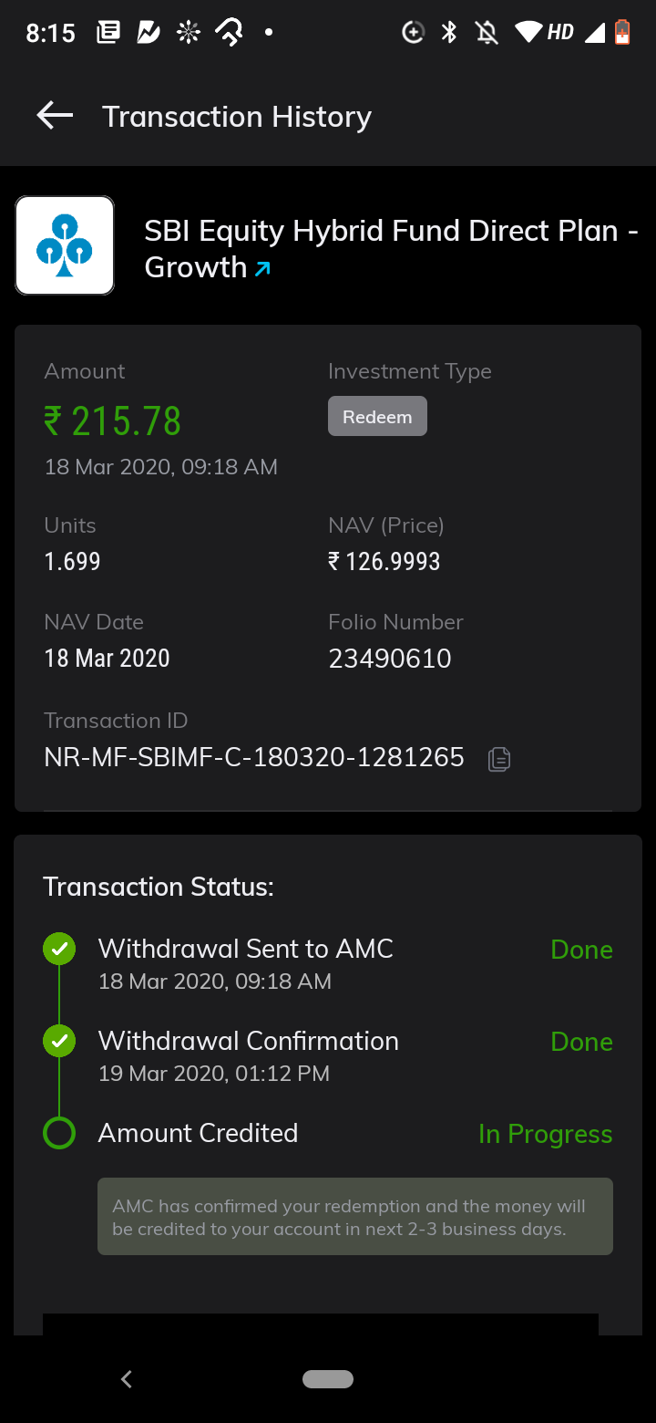Screen dimensions: 656x1423
Task: Tap the SBI fund logo
Action: [x=65, y=245]
